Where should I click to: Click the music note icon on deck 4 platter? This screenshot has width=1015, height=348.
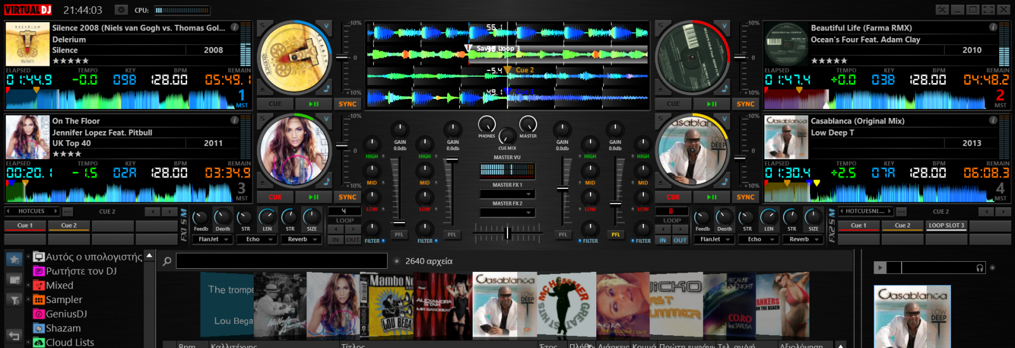pos(725,181)
